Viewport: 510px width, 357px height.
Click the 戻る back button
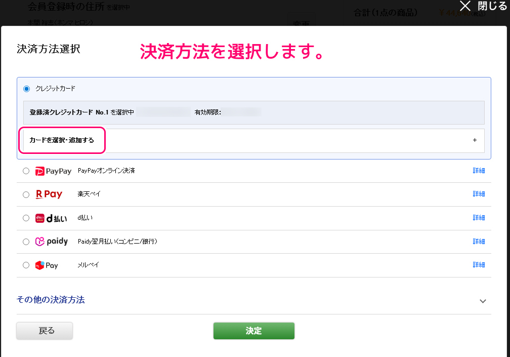(44, 330)
